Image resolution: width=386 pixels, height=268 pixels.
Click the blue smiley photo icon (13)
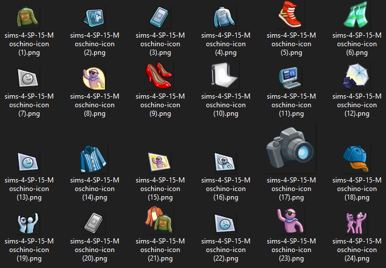pos(28,162)
